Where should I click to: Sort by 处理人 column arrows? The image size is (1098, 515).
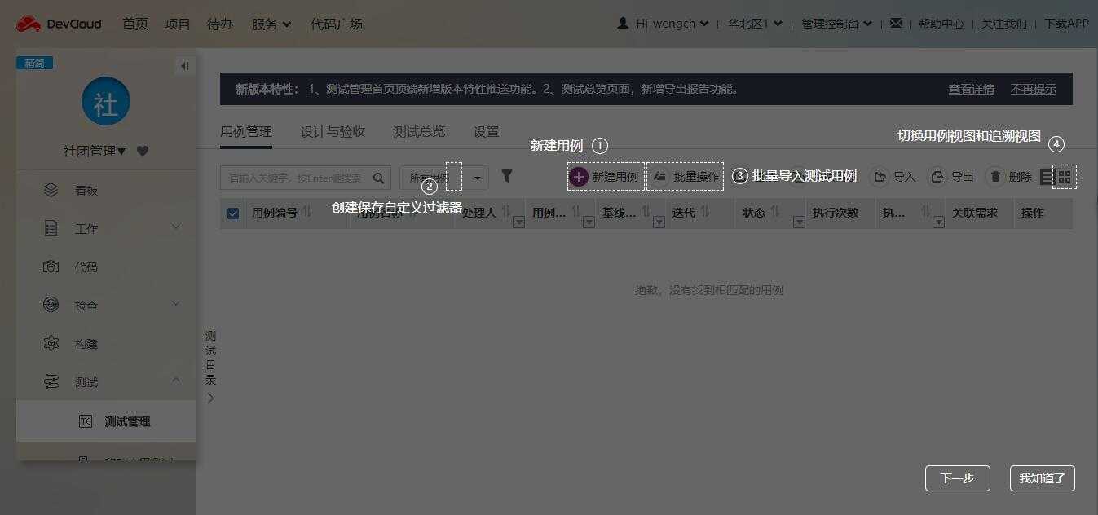click(x=506, y=212)
